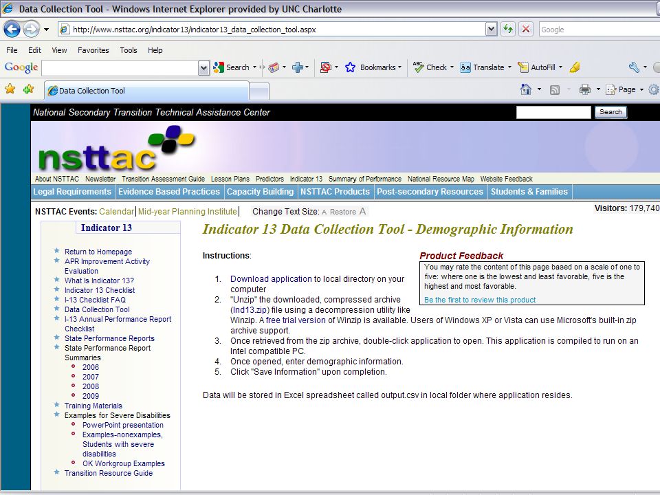Viewport: 660px width, 495px height.
Task: Click the Google toolbar wrench settings icon
Action: coord(634,67)
